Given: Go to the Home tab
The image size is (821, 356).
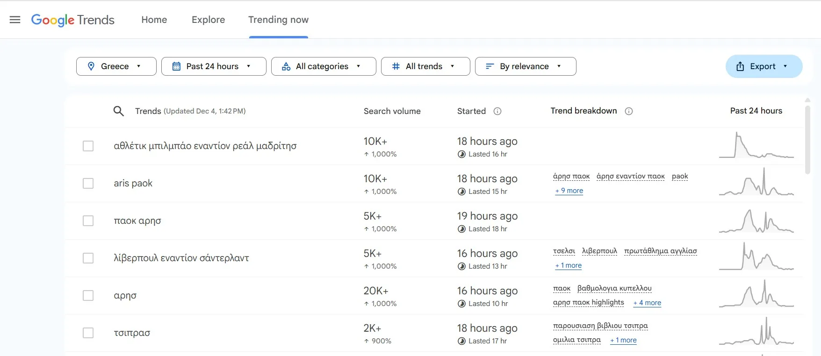Looking at the screenshot, I should [154, 20].
